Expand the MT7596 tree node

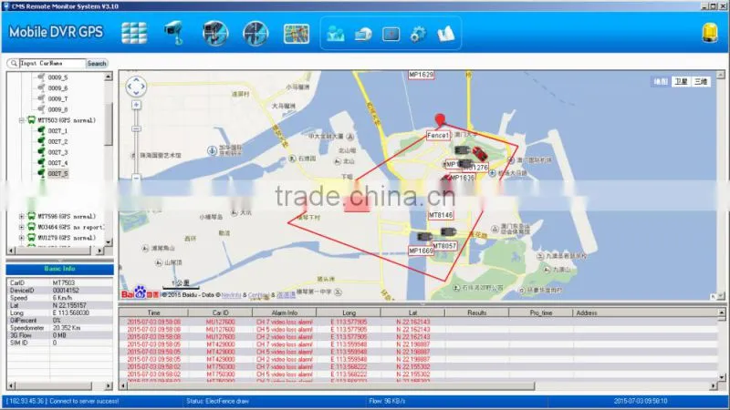tap(21, 216)
